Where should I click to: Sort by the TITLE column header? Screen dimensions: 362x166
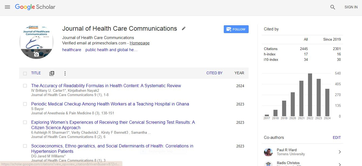coord(36,73)
